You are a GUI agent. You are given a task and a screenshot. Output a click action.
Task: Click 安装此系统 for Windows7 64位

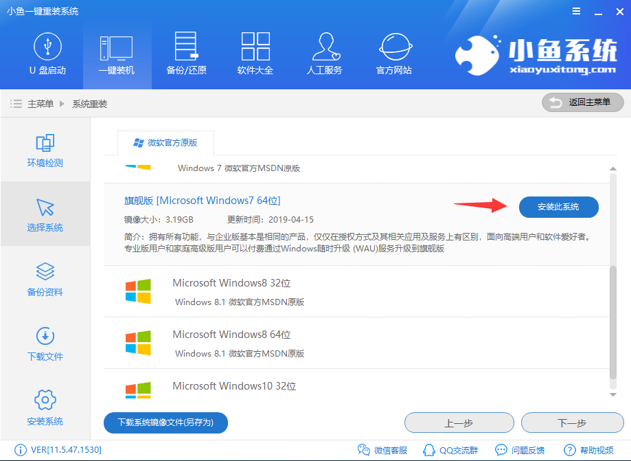click(559, 207)
